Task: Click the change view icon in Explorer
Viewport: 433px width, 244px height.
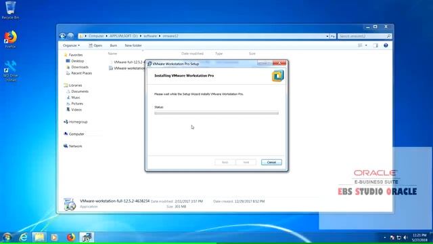Action: pos(360,45)
